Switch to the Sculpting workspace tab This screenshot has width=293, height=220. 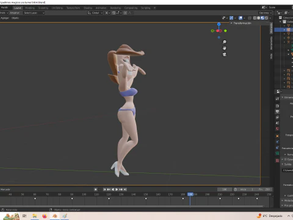point(43,8)
